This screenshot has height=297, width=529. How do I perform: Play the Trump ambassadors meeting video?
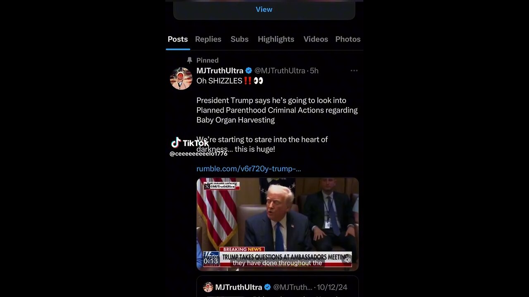click(x=277, y=219)
